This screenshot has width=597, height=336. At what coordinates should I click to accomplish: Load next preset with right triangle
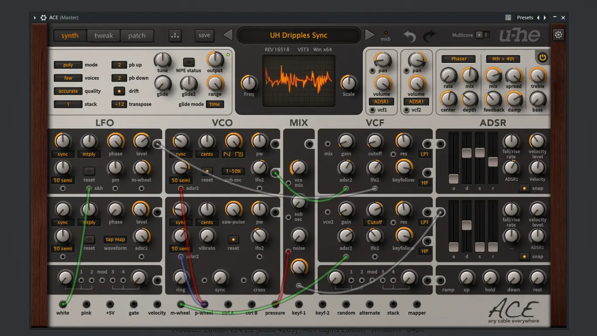click(x=369, y=35)
